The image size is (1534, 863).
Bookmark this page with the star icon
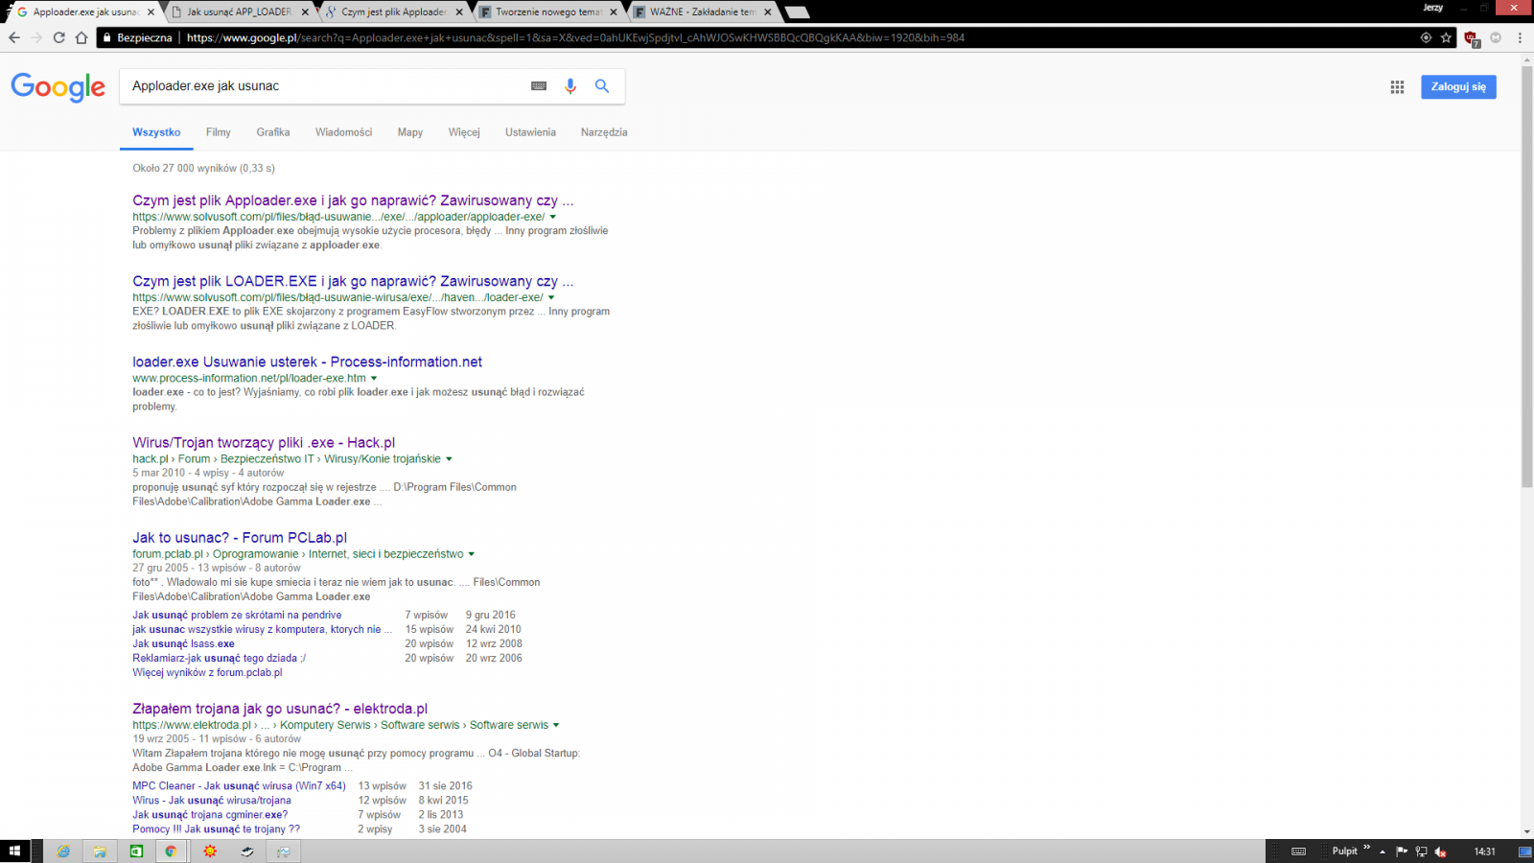coord(1446,37)
